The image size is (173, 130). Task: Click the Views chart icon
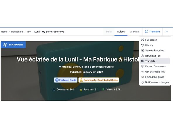[103, 89]
